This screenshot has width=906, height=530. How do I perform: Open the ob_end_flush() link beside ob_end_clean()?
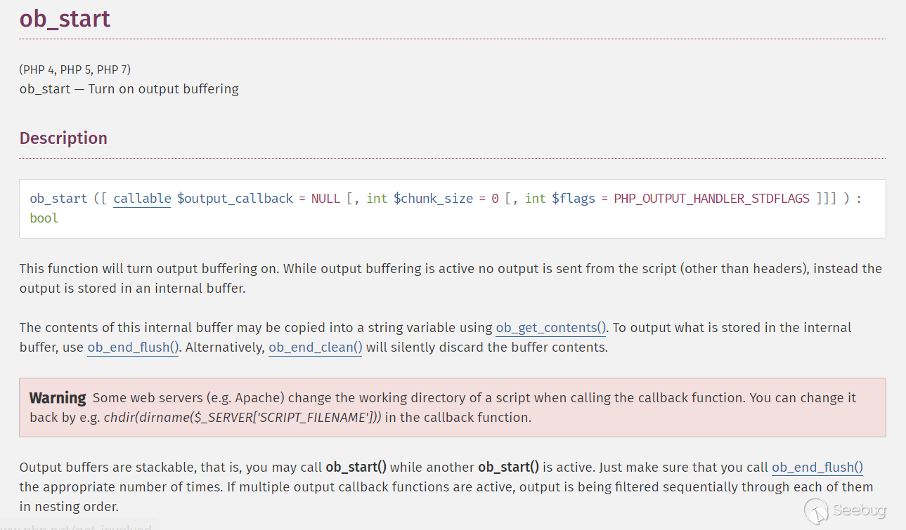pos(133,347)
